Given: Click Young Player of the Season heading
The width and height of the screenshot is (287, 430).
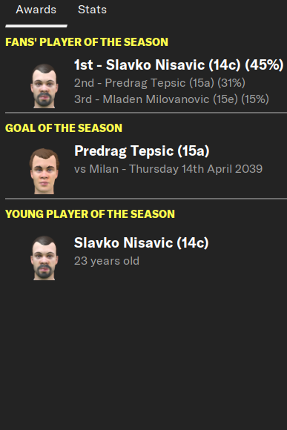Looking at the screenshot, I should [x=90, y=214].
